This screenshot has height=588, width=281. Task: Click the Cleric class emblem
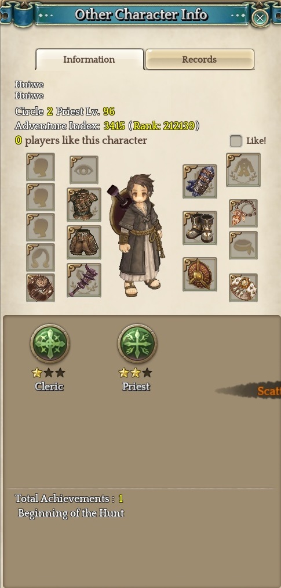click(x=50, y=344)
